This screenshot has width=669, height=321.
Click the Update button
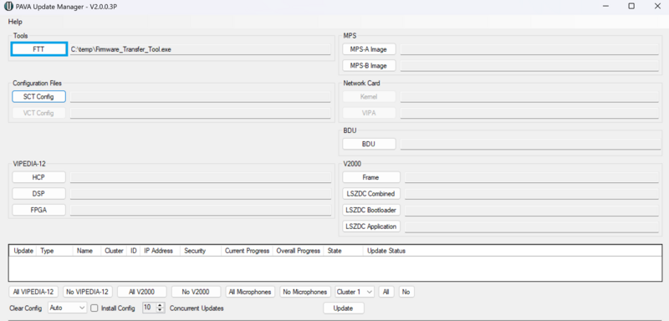coord(344,308)
